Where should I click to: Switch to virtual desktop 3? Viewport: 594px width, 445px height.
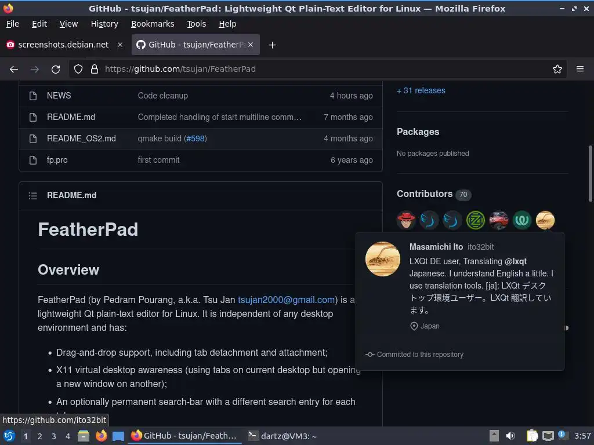[x=54, y=436]
